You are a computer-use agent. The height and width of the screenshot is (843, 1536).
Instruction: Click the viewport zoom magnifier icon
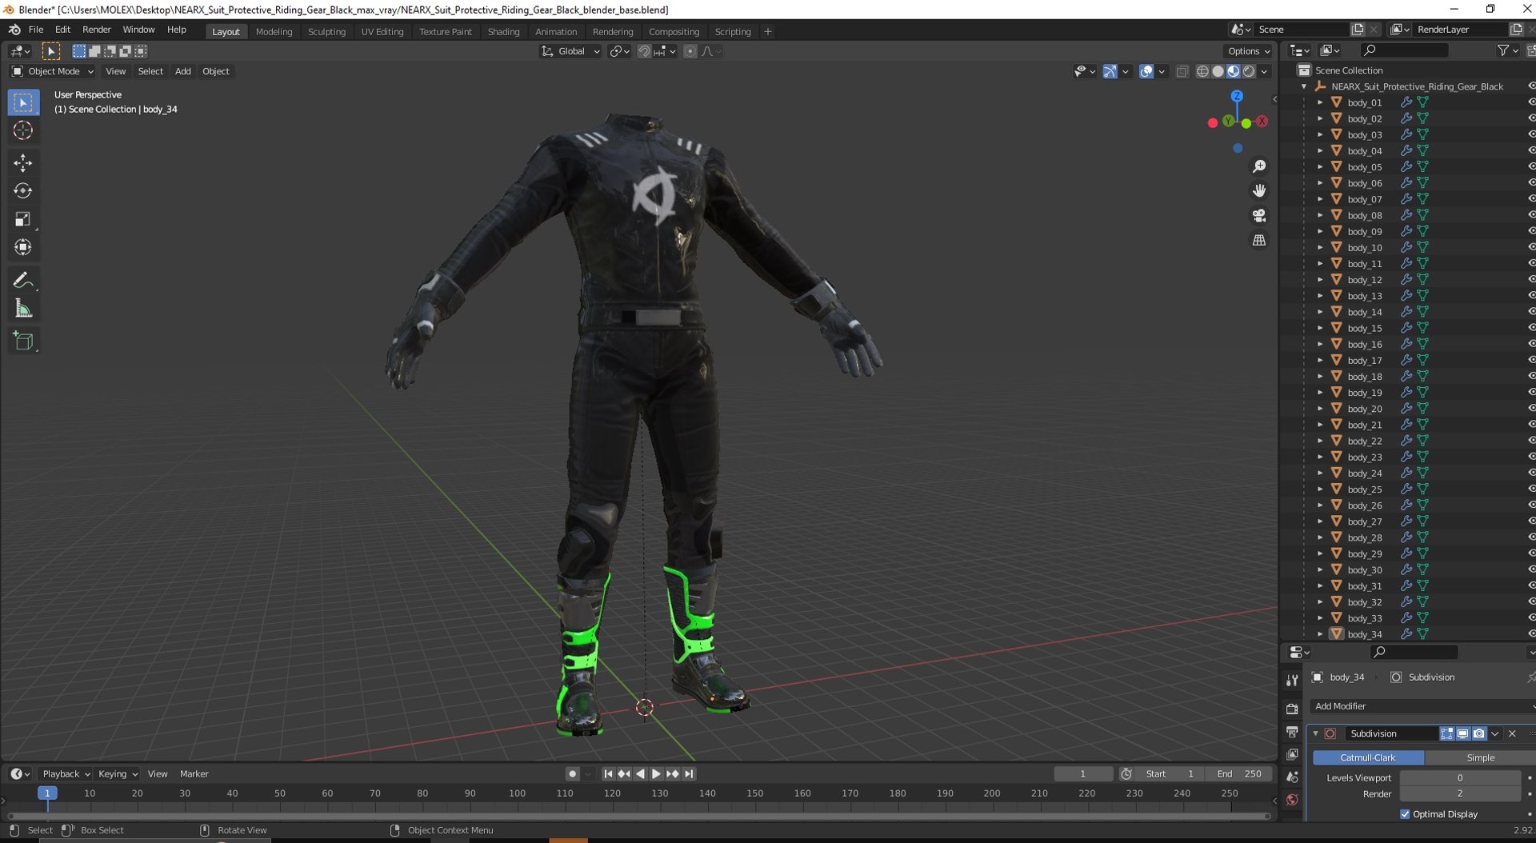(x=1259, y=166)
